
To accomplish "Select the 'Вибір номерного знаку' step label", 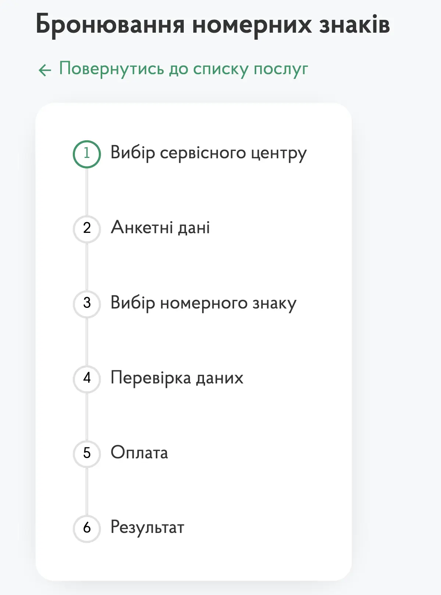I will pyautogui.click(x=203, y=303).
